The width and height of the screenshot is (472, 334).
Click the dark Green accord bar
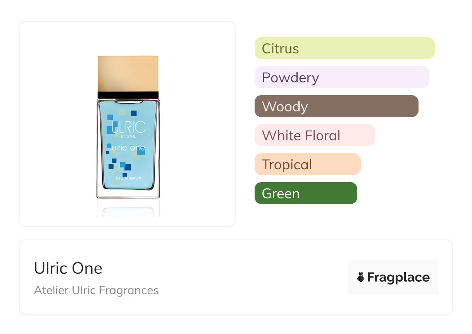tap(305, 193)
